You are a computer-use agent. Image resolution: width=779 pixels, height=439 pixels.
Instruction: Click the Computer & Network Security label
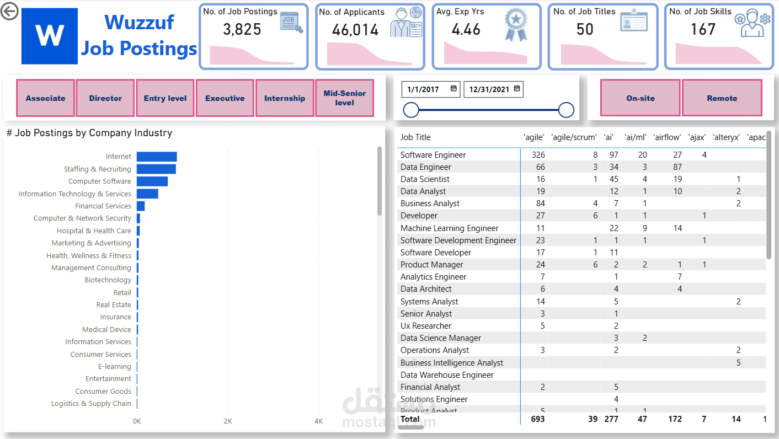click(x=82, y=218)
